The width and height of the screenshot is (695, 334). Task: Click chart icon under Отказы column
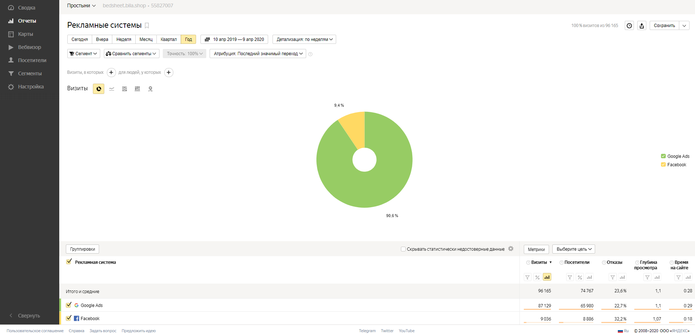pyautogui.click(x=622, y=277)
